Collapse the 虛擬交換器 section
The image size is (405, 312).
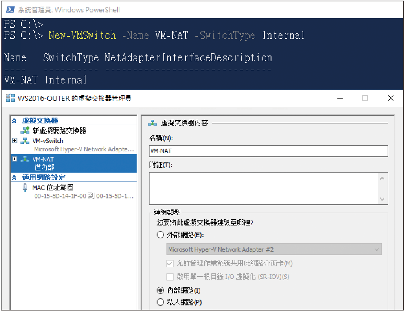pyautogui.click(x=14, y=121)
